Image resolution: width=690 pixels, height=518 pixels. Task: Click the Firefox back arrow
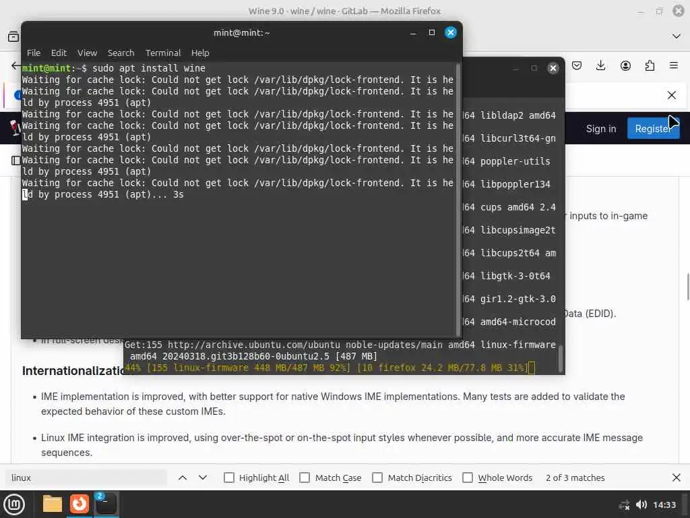pos(15,65)
